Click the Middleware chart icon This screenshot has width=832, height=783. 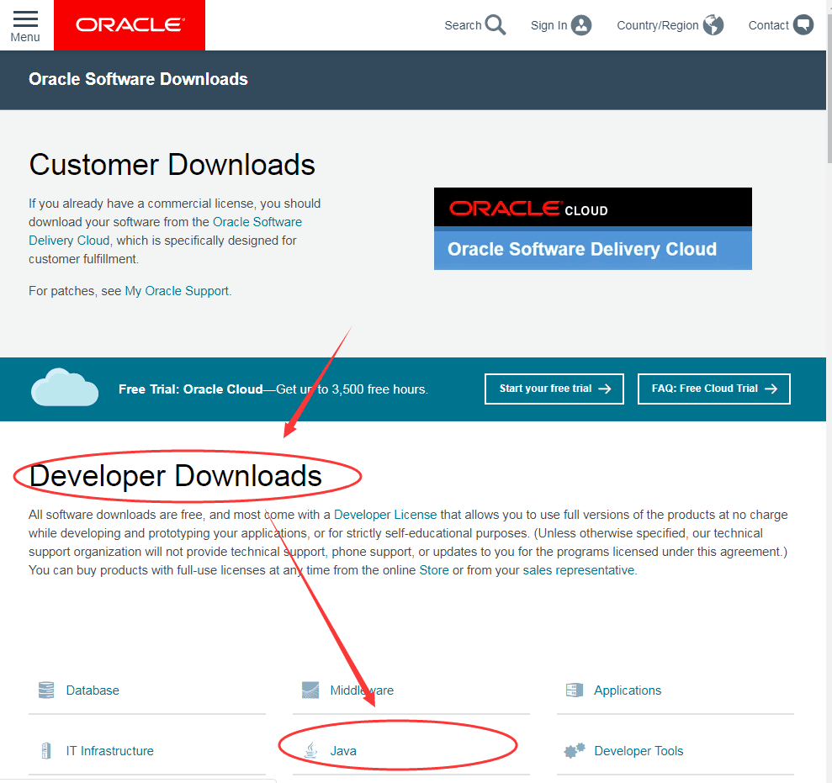310,690
